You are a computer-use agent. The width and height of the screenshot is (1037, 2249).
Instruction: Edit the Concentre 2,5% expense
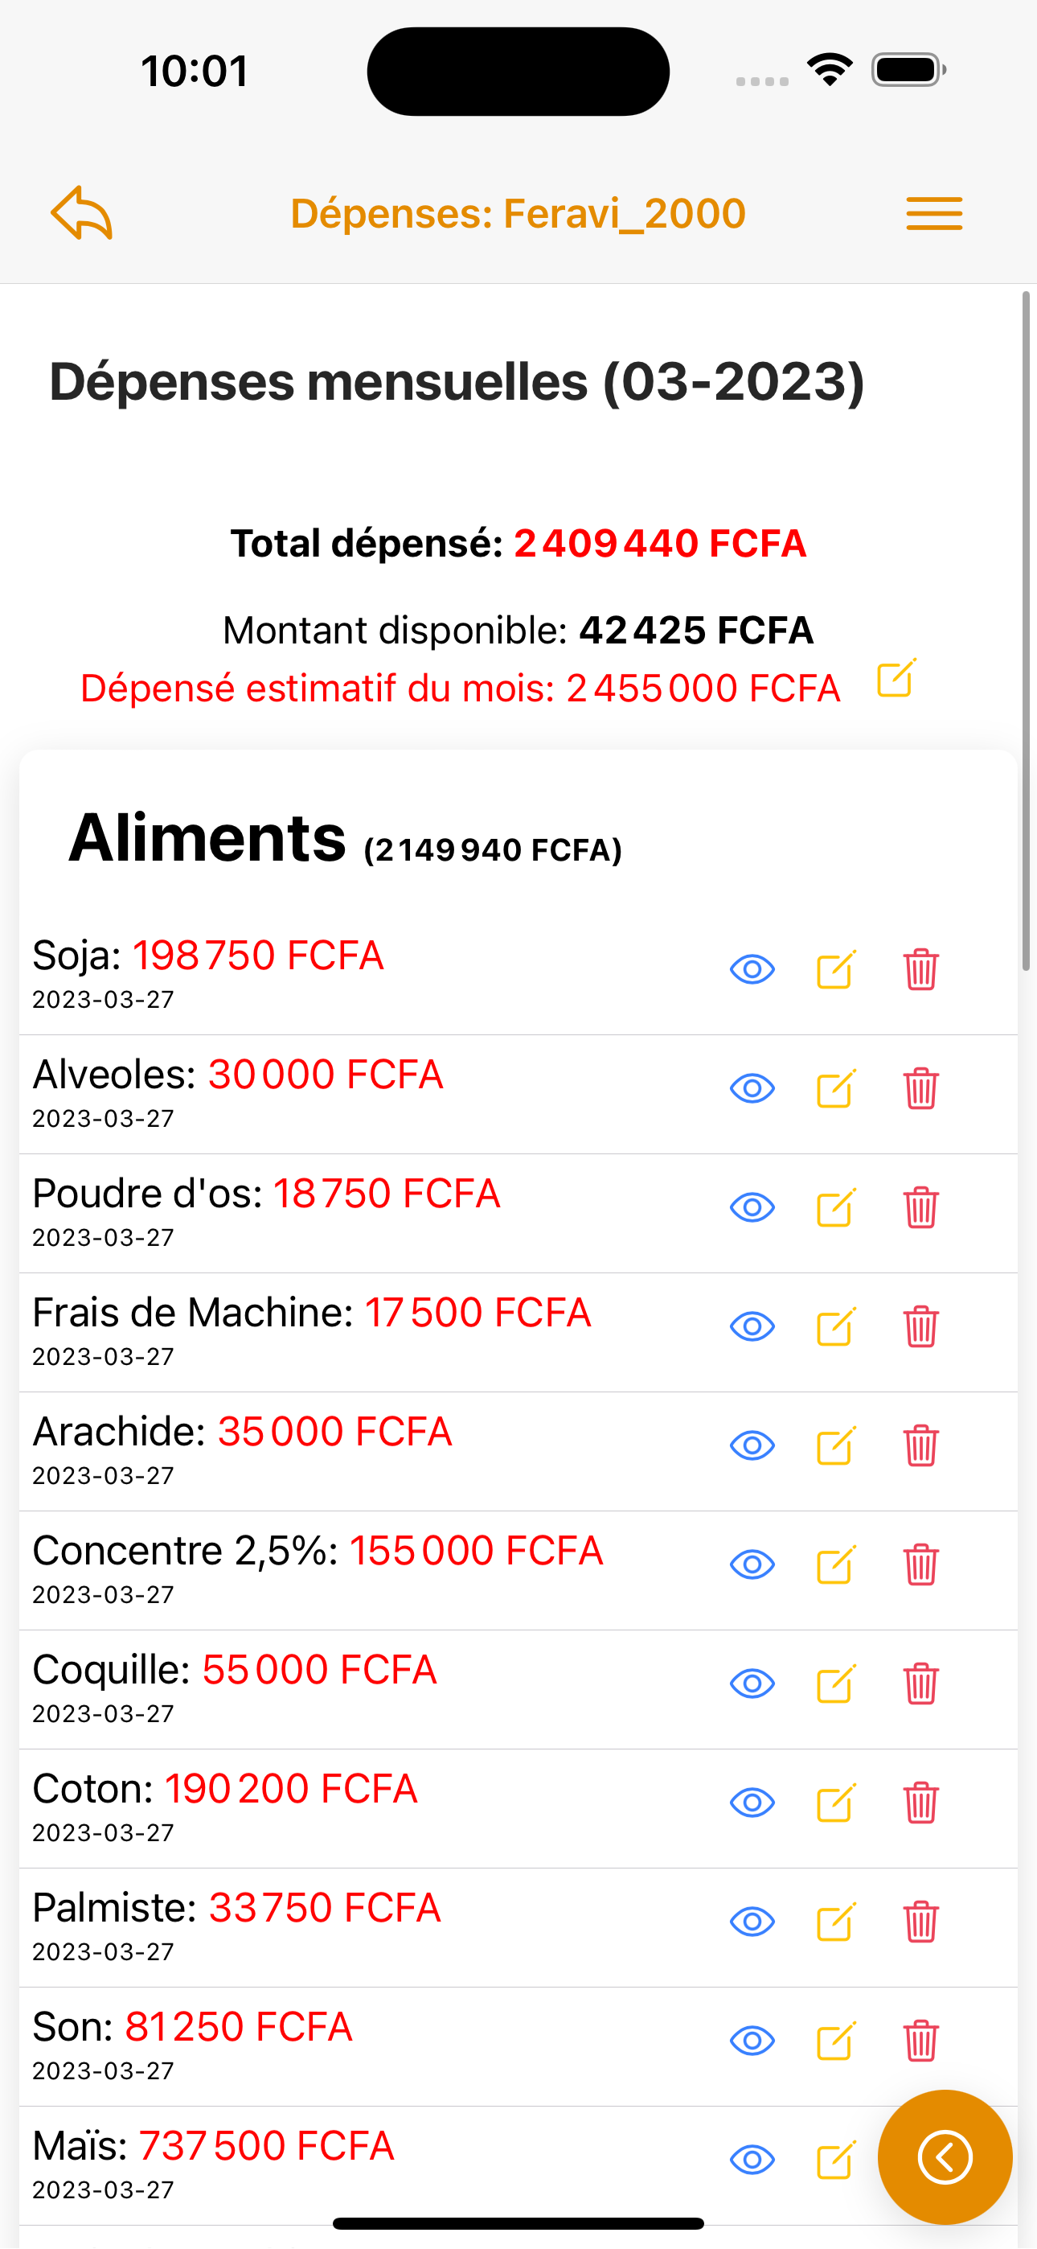835,1564
